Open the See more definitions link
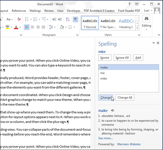Viewport: 163px width, 150px height. click(x=105, y=138)
